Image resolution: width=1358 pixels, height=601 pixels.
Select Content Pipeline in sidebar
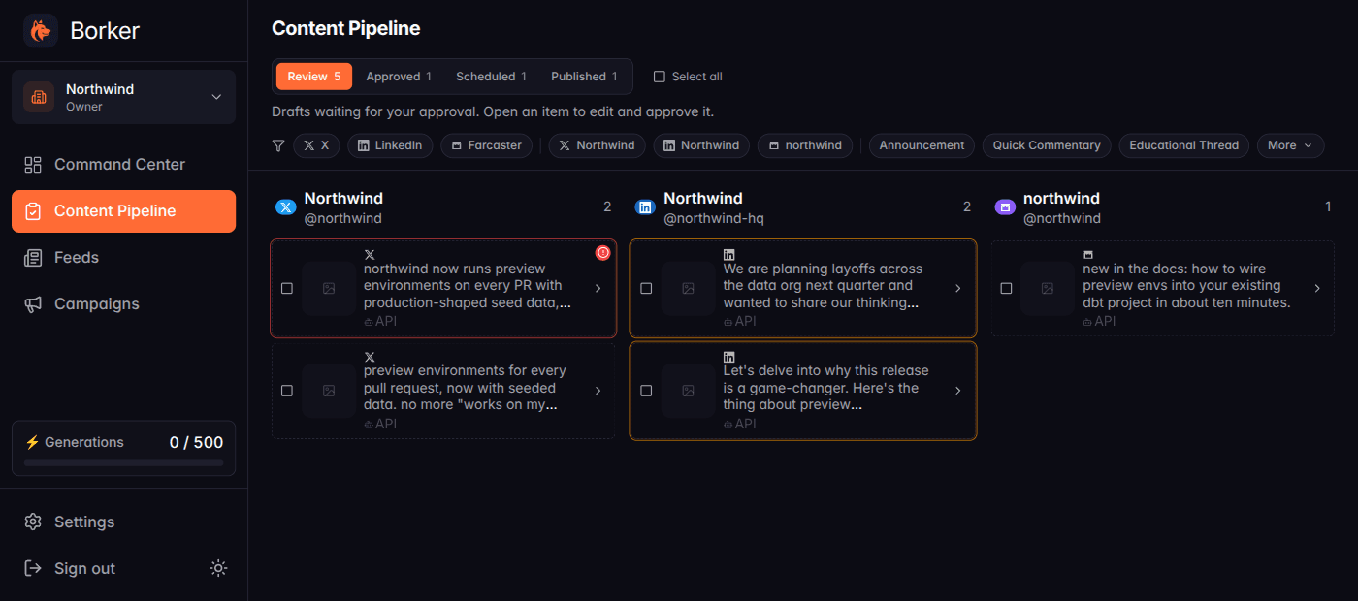(x=123, y=211)
